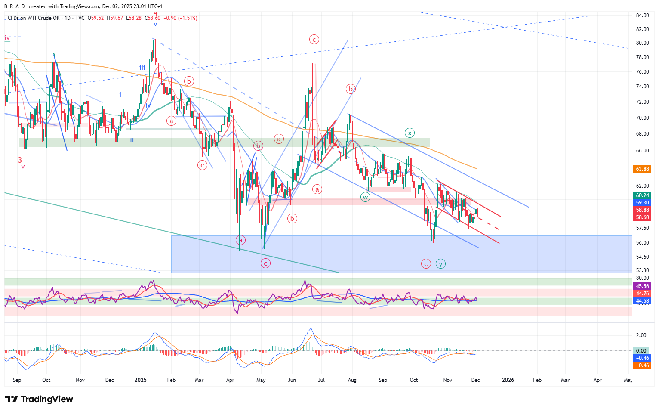Click the TradingView logo at bottom left
This screenshot has height=412, width=659.
[x=39, y=399]
